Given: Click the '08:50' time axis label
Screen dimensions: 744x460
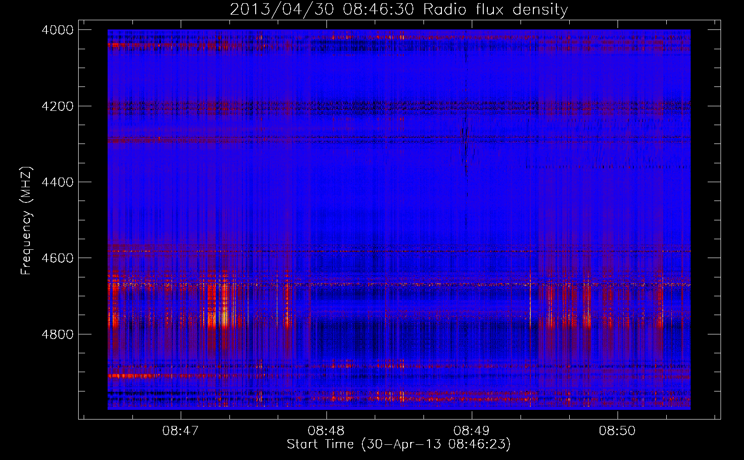Looking at the screenshot, I should pos(617,431).
